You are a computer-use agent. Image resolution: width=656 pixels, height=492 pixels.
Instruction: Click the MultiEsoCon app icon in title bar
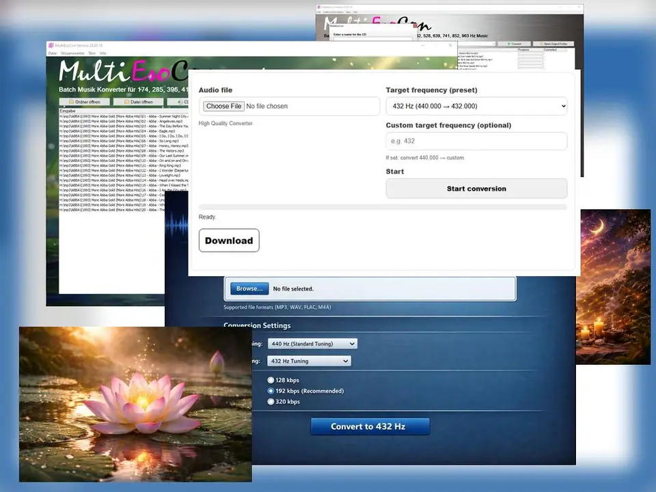pos(51,45)
